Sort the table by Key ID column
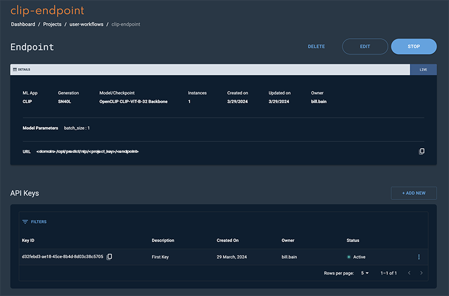 click(29, 240)
